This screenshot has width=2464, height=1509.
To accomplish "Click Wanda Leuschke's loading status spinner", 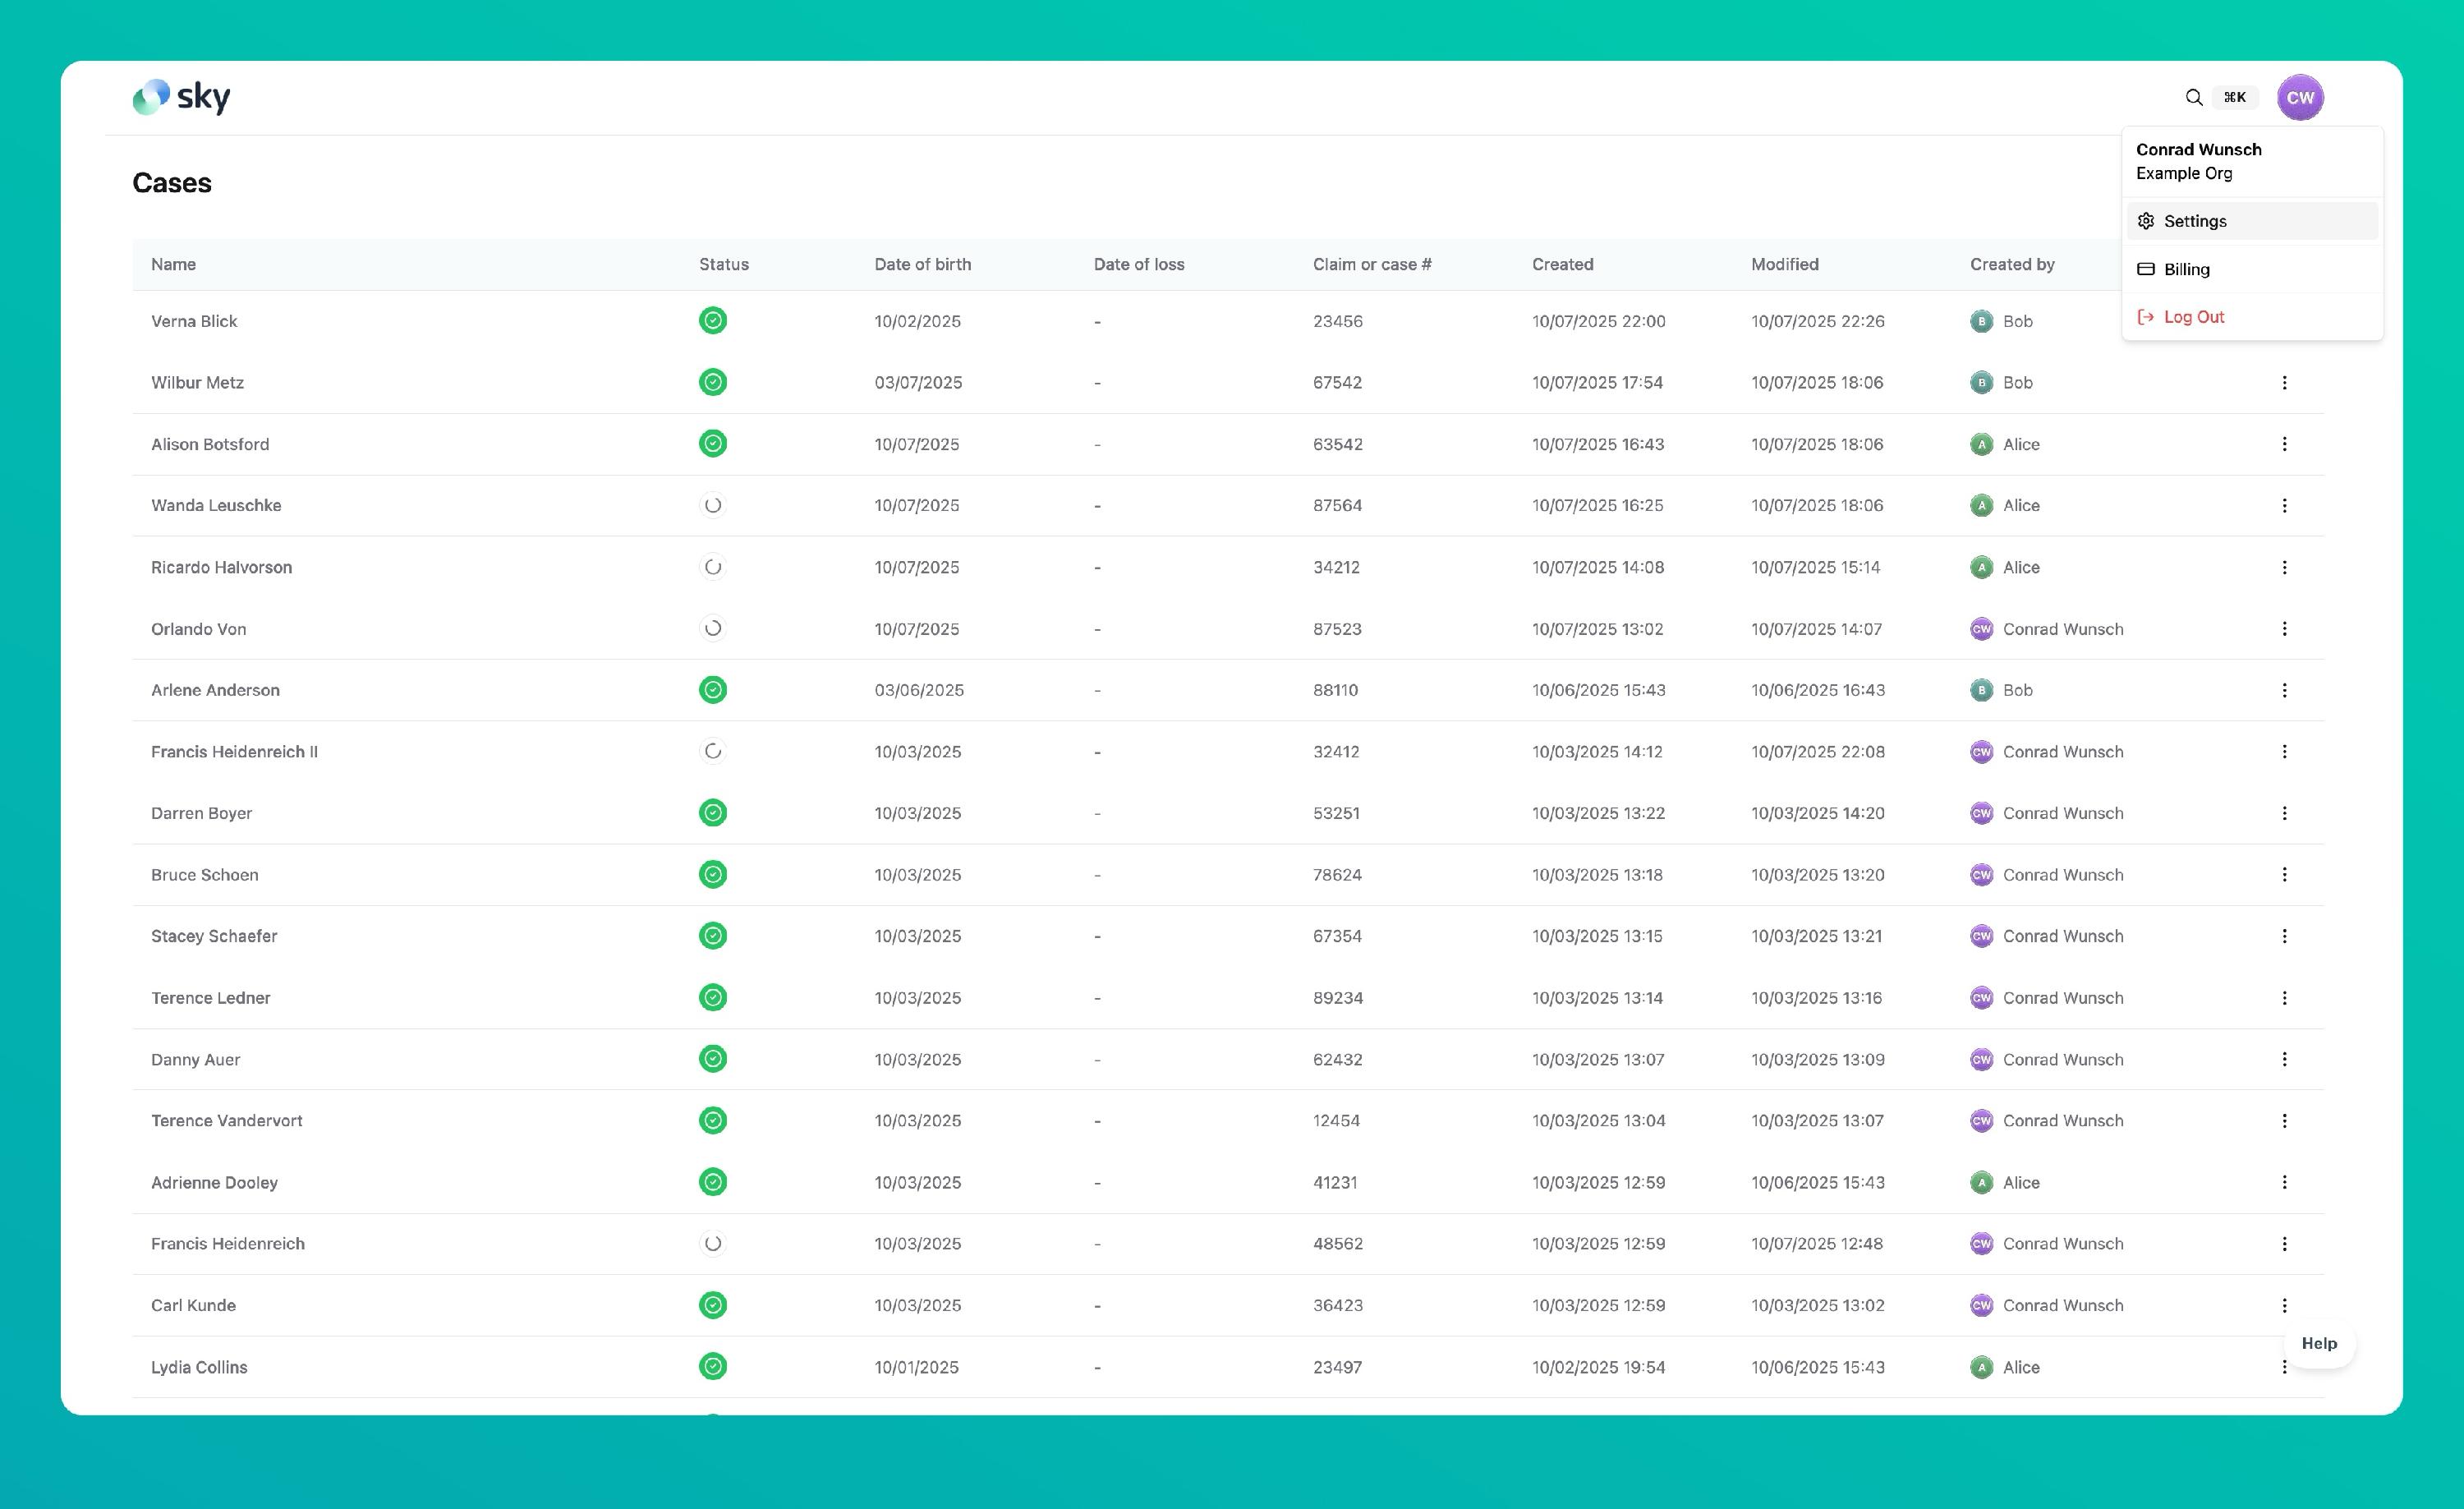I will coord(712,505).
